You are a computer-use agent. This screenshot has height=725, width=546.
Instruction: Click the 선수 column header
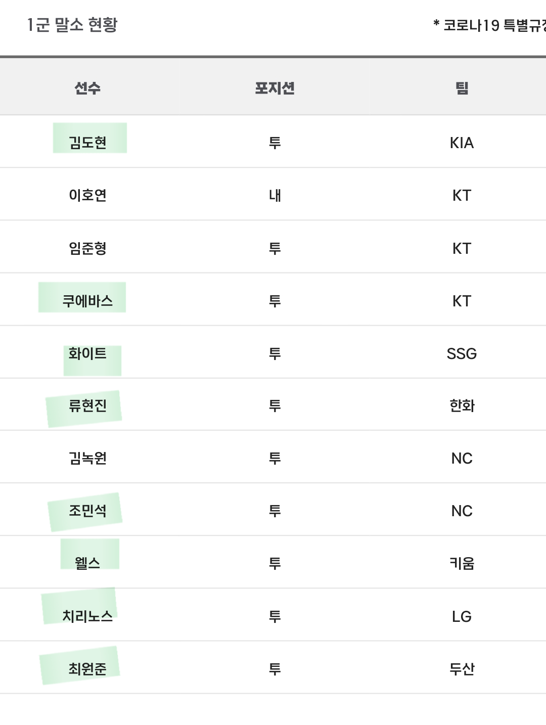(87, 88)
